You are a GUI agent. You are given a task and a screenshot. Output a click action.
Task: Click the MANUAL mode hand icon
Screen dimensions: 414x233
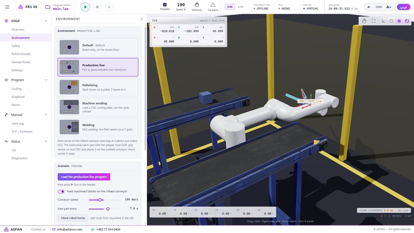(x=197, y=5)
